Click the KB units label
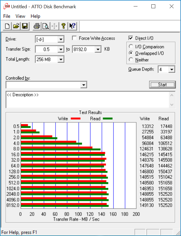Screen dimensions: 181x236 pyautogui.click(x=107, y=49)
